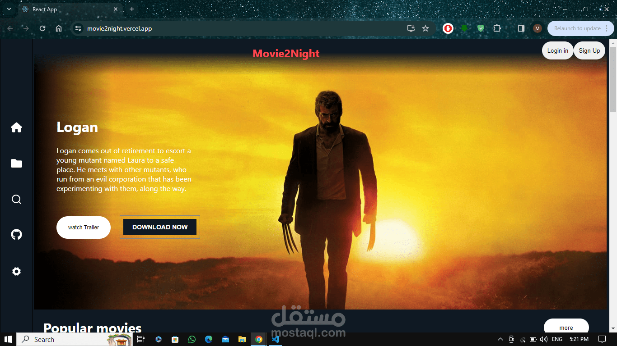
Task: Expand hidden system tray icons
Action: (500, 339)
